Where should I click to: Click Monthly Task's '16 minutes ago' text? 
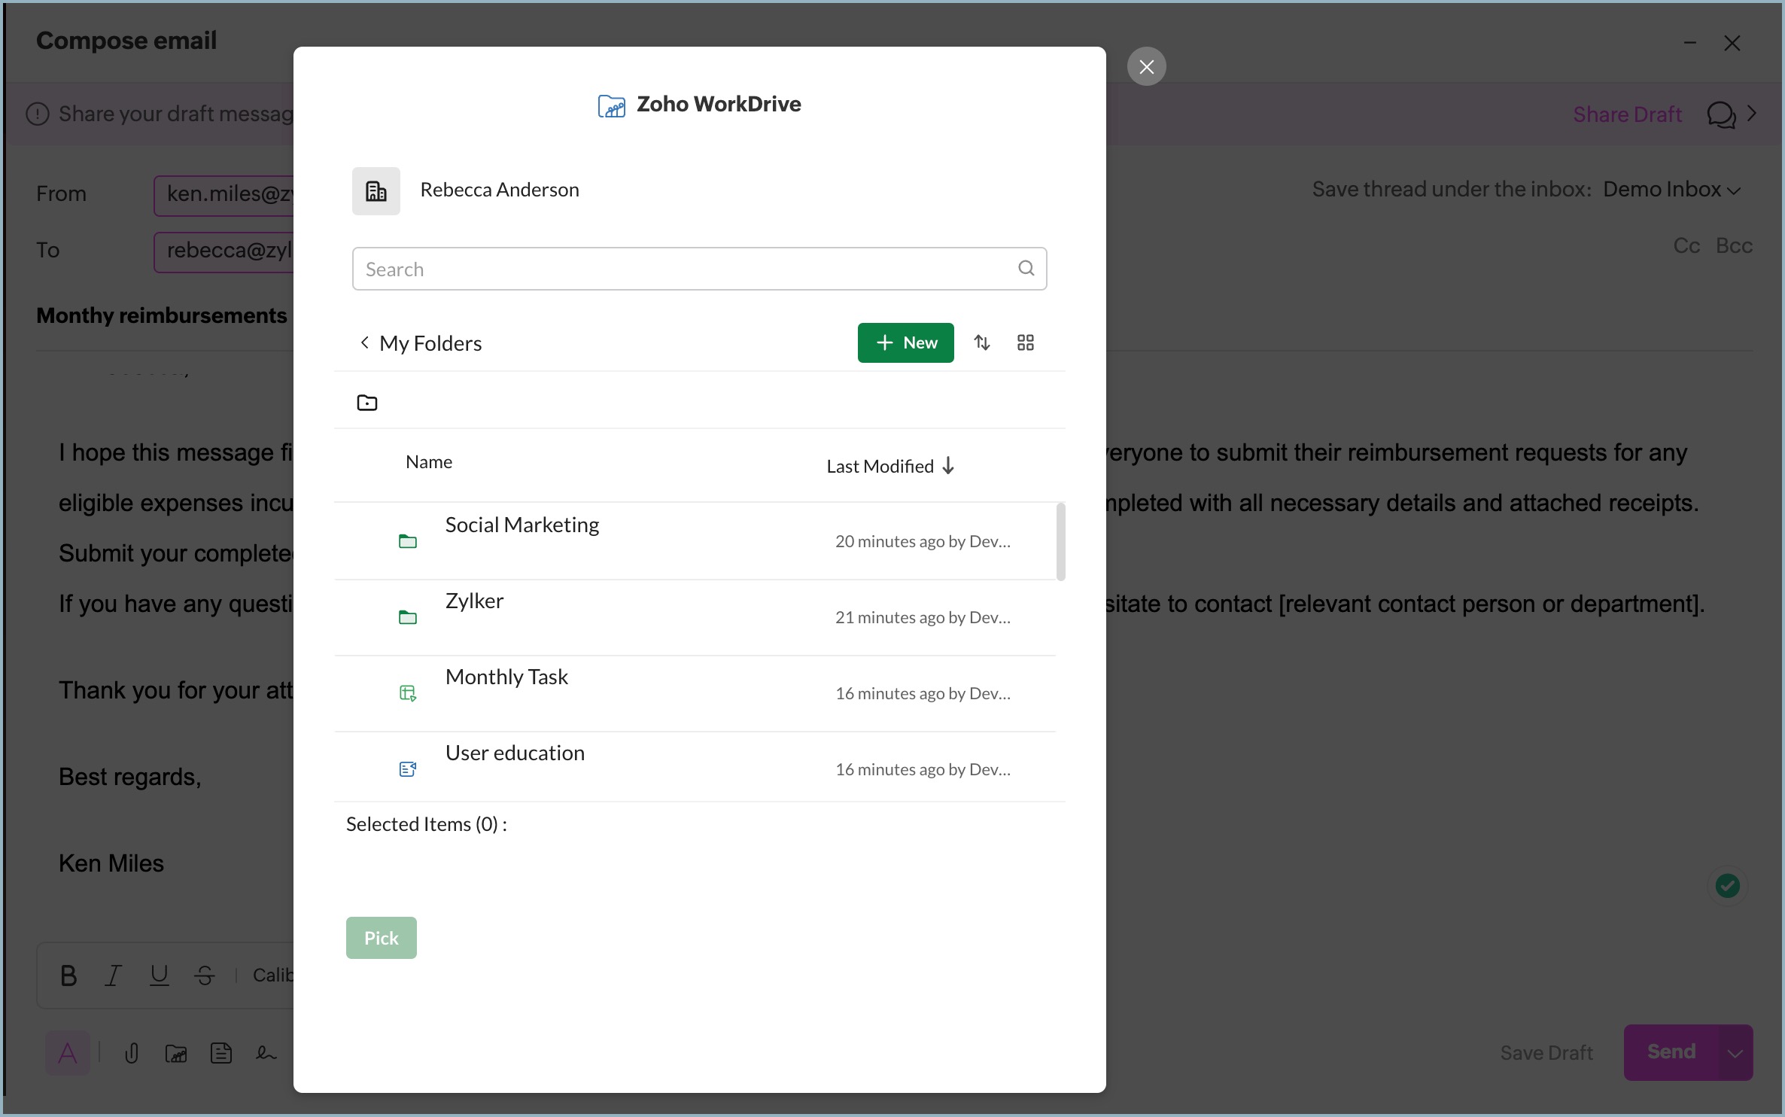coord(923,693)
